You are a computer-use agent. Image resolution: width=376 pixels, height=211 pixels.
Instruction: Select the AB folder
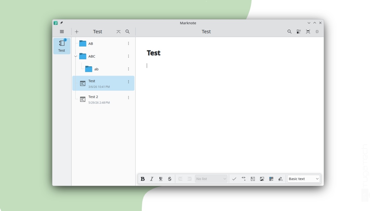point(103,43)
